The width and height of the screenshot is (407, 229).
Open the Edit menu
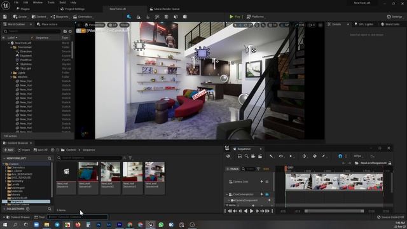pyautogui.click(x=25, y=3)
